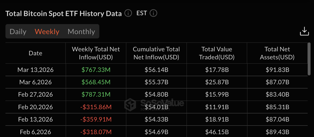
Task: Click the Date column header
Action: point(35,53)
